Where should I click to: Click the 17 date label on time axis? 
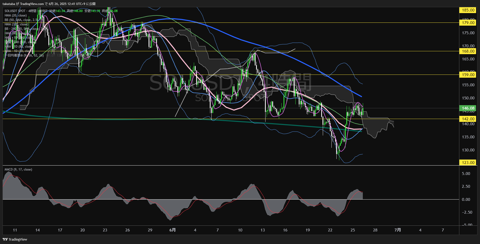tap(60, 230)
